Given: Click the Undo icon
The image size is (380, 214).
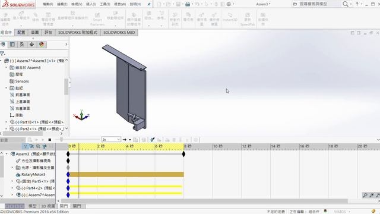Looking at the screenshot, I should 197,4.
